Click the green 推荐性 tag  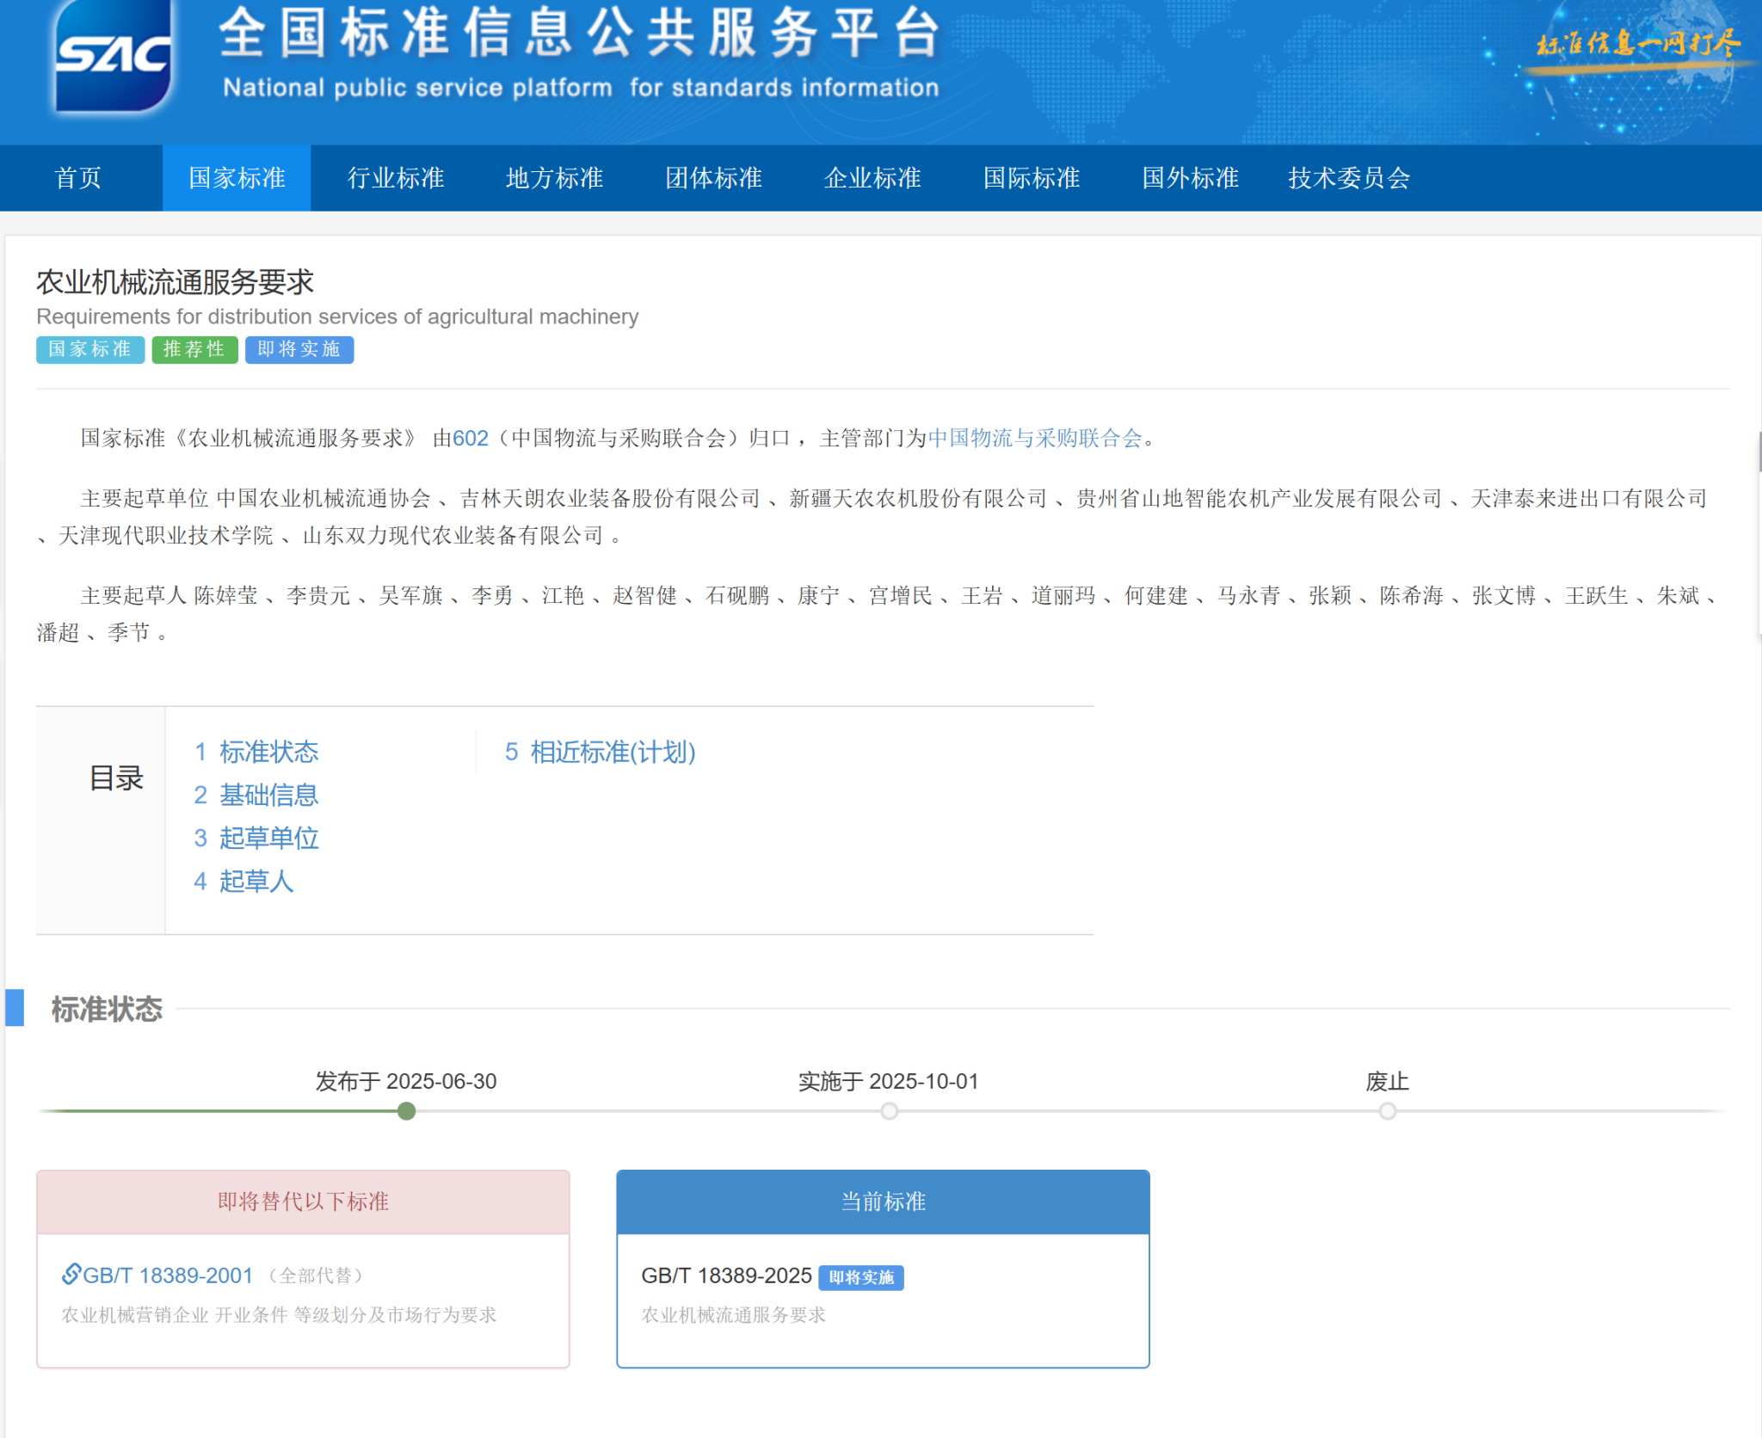coord(194,349)
